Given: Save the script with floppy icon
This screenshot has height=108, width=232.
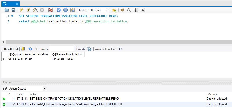Looking at the screenshot, I should click(13, 10).
